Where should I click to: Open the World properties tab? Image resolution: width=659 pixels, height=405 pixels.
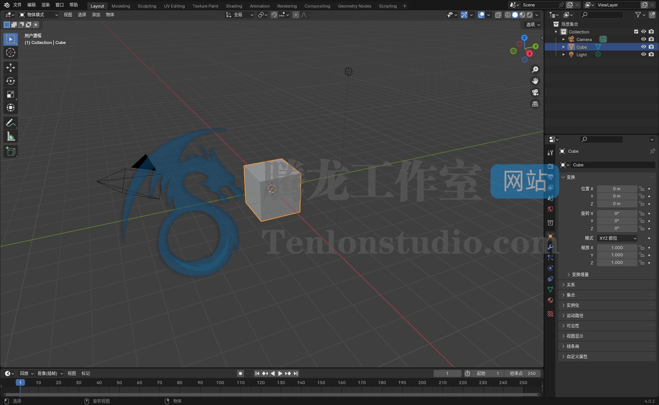point(550,209)
